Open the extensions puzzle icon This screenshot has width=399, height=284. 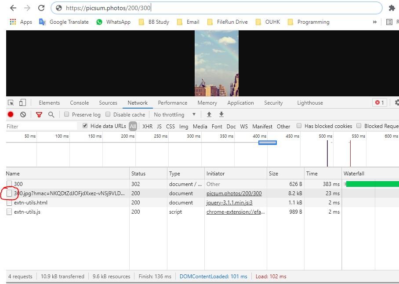[392, 8]
